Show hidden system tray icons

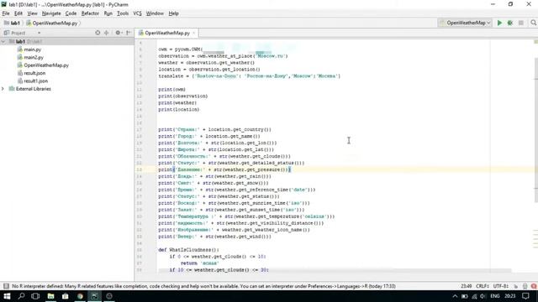(455, 296)
